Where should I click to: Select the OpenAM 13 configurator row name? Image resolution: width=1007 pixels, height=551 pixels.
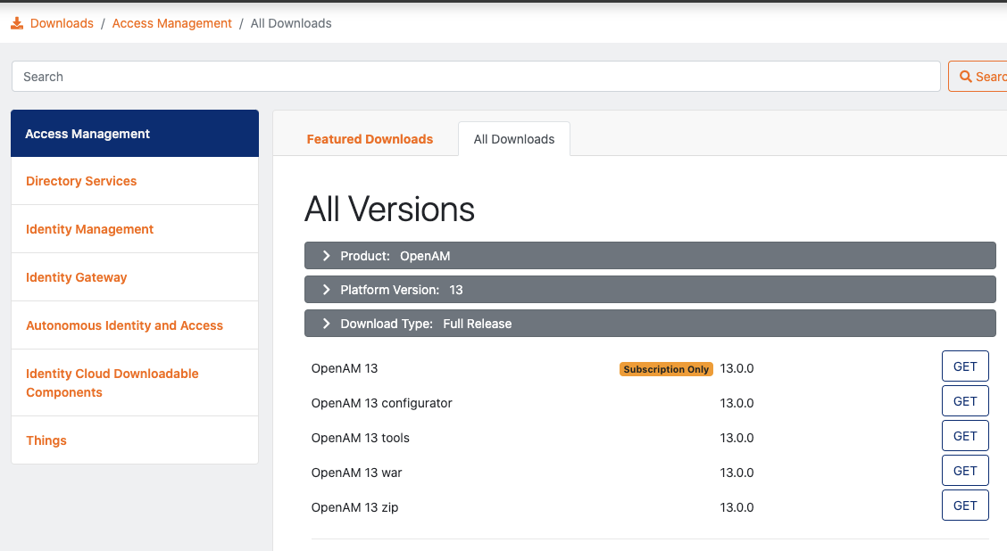point(381,403)
